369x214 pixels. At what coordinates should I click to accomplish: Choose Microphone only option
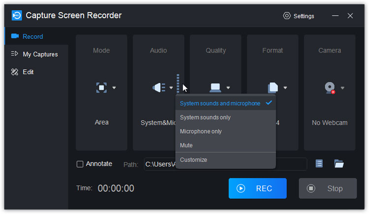click(226, 132)
